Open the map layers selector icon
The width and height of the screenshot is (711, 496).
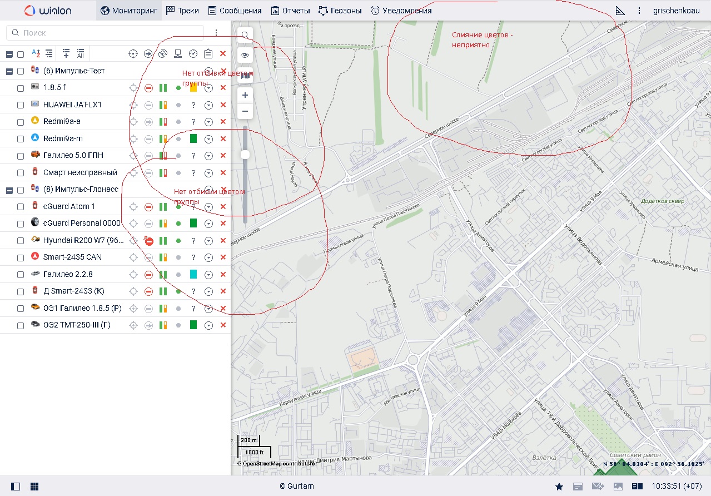[245, 76]
